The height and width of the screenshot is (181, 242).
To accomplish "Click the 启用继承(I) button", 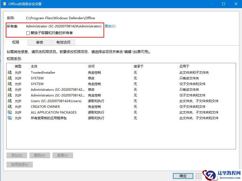I will pyautogui.click(x=19, y=164).
